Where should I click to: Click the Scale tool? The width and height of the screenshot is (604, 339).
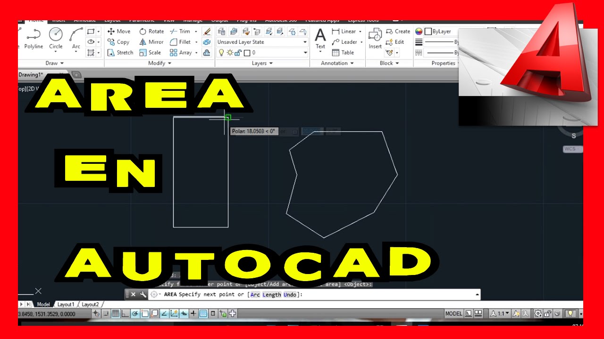click(x=150, y=53)
